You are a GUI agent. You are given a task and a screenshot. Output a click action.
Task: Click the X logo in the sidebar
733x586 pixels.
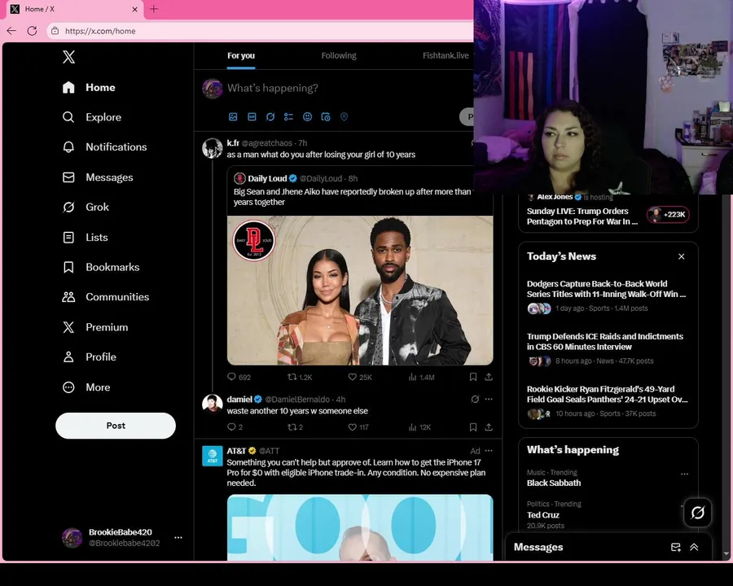click(x=68, y=57)
